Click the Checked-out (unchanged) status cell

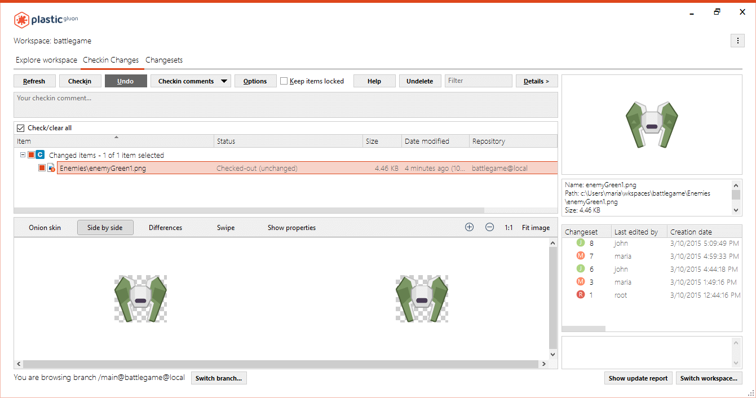tap(257, 168)
